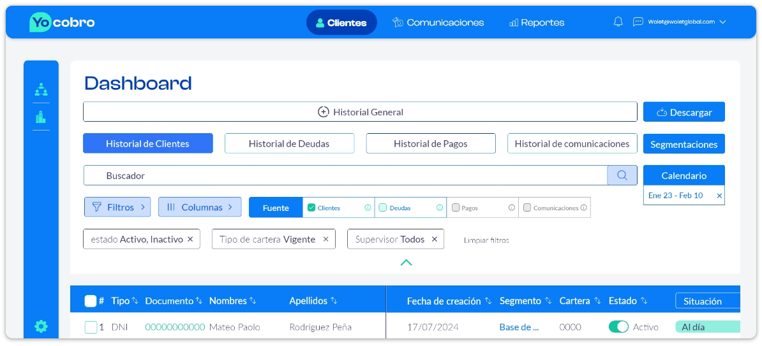Open the Columnas selector
This screenshot has height=346, width=762.
coord(199,207)
